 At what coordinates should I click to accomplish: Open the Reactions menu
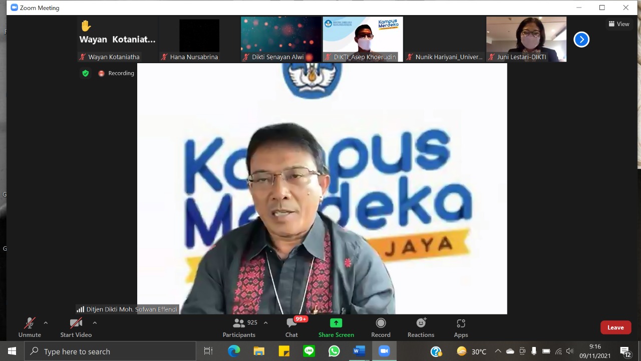click(421, 328)
